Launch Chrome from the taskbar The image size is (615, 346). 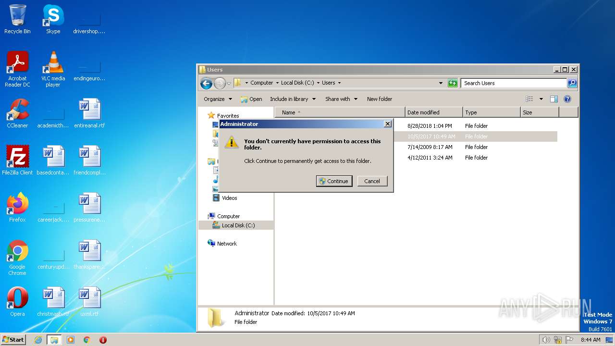pos(87,340)
